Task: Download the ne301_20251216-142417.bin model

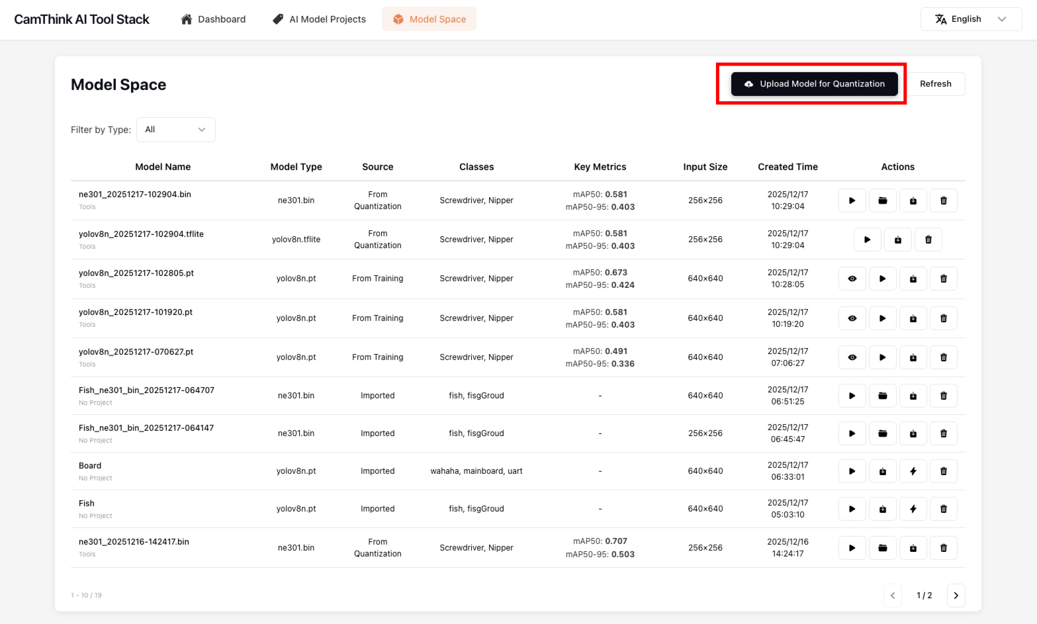Action: coord(913,547)
